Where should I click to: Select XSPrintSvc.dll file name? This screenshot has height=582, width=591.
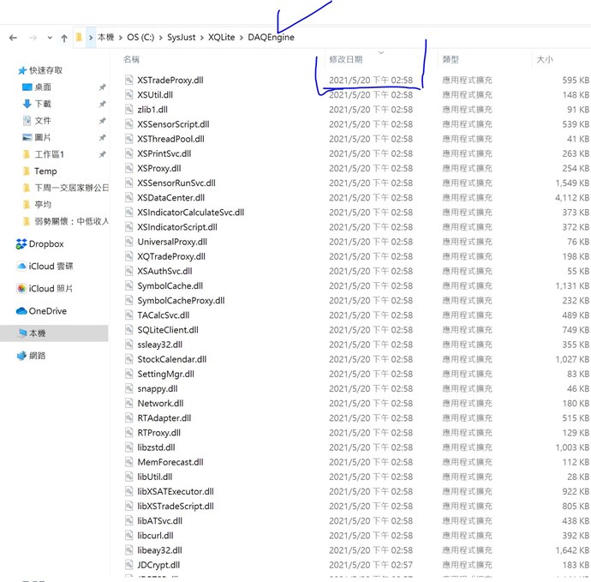click(x=164, y=153)
